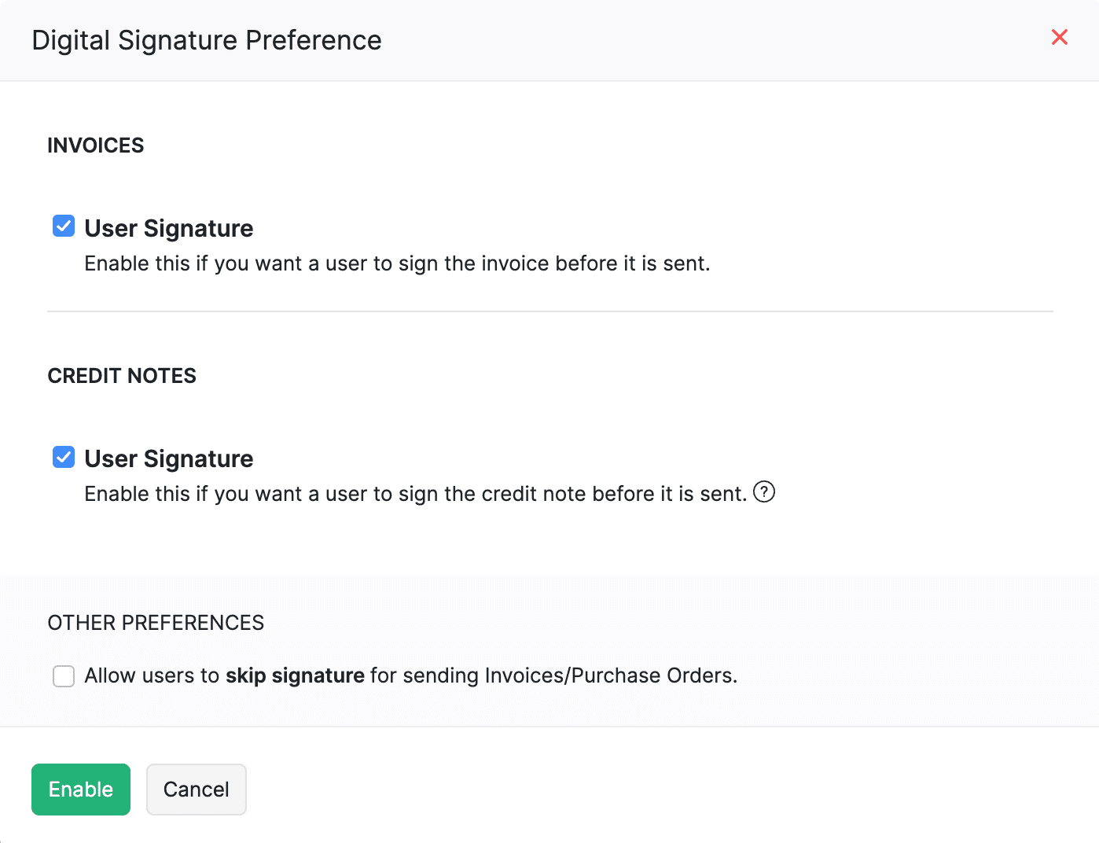The height and width of the screenshot is (843, 1099).
Task: Select the User Signature label in INVOICES section
Action: pyautogui.click(x=168, y=228)
